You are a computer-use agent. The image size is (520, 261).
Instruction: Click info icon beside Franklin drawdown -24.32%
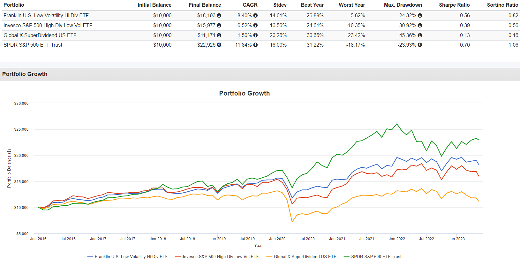[420, 15]
